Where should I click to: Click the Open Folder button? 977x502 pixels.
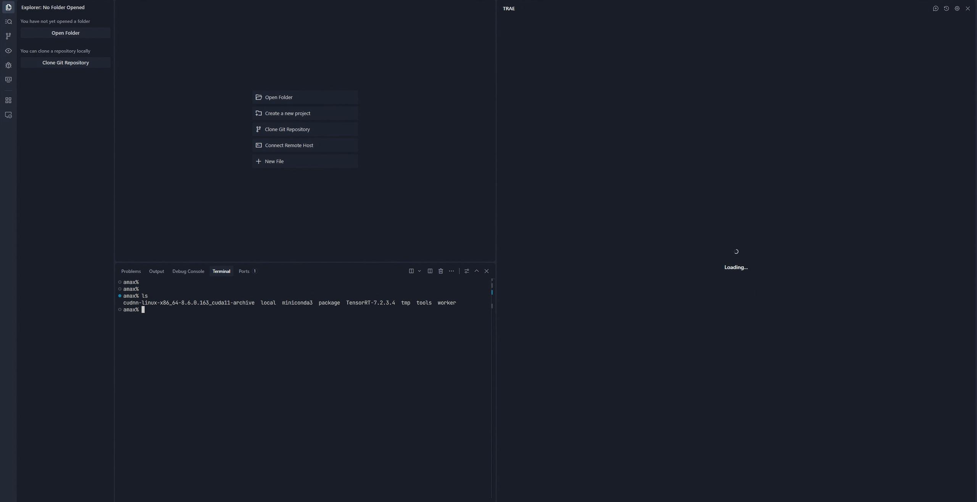65,33
